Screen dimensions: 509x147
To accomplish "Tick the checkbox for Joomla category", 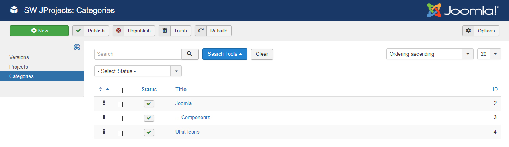I will tap(120, 105).
